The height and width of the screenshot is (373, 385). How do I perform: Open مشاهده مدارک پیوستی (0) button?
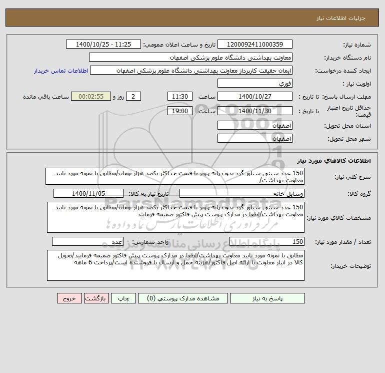coord(183,298)
